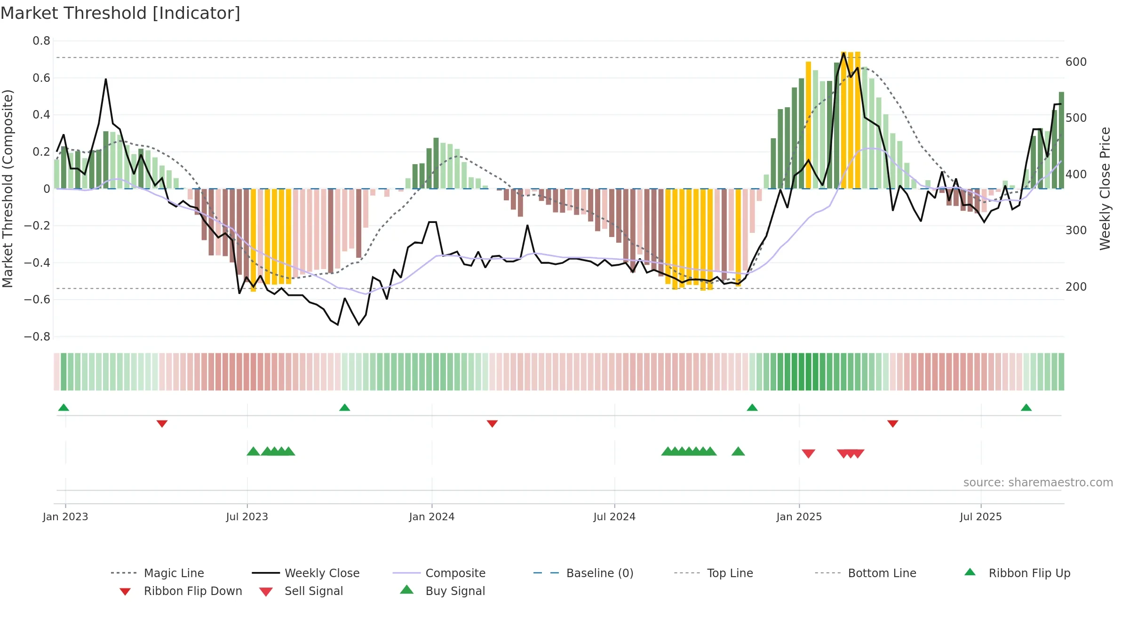Click the 'Jan 2025' x-axis label
1129x635 pixels.
(799, 516)
